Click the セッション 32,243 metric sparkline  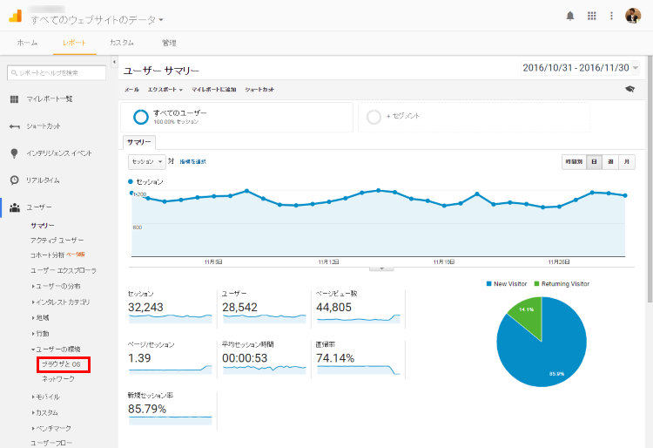pyautogui.click(x=171, y=318)
